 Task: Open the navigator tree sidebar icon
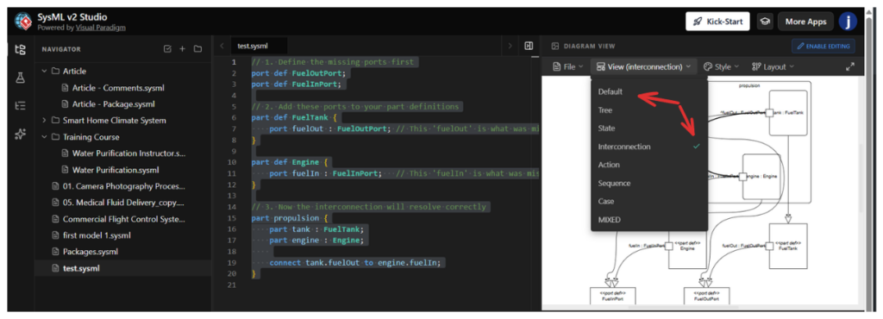[21, 49]
